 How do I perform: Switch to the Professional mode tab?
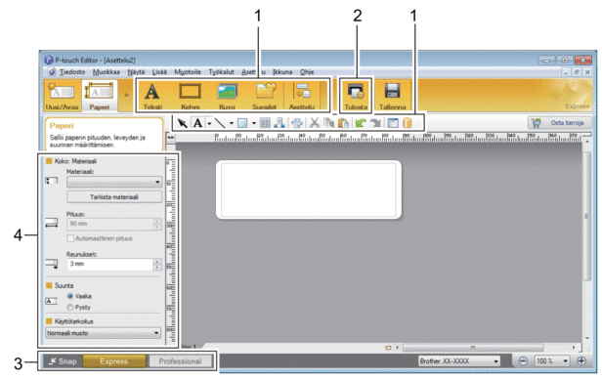pyautogui.click(x=180, y=361)
